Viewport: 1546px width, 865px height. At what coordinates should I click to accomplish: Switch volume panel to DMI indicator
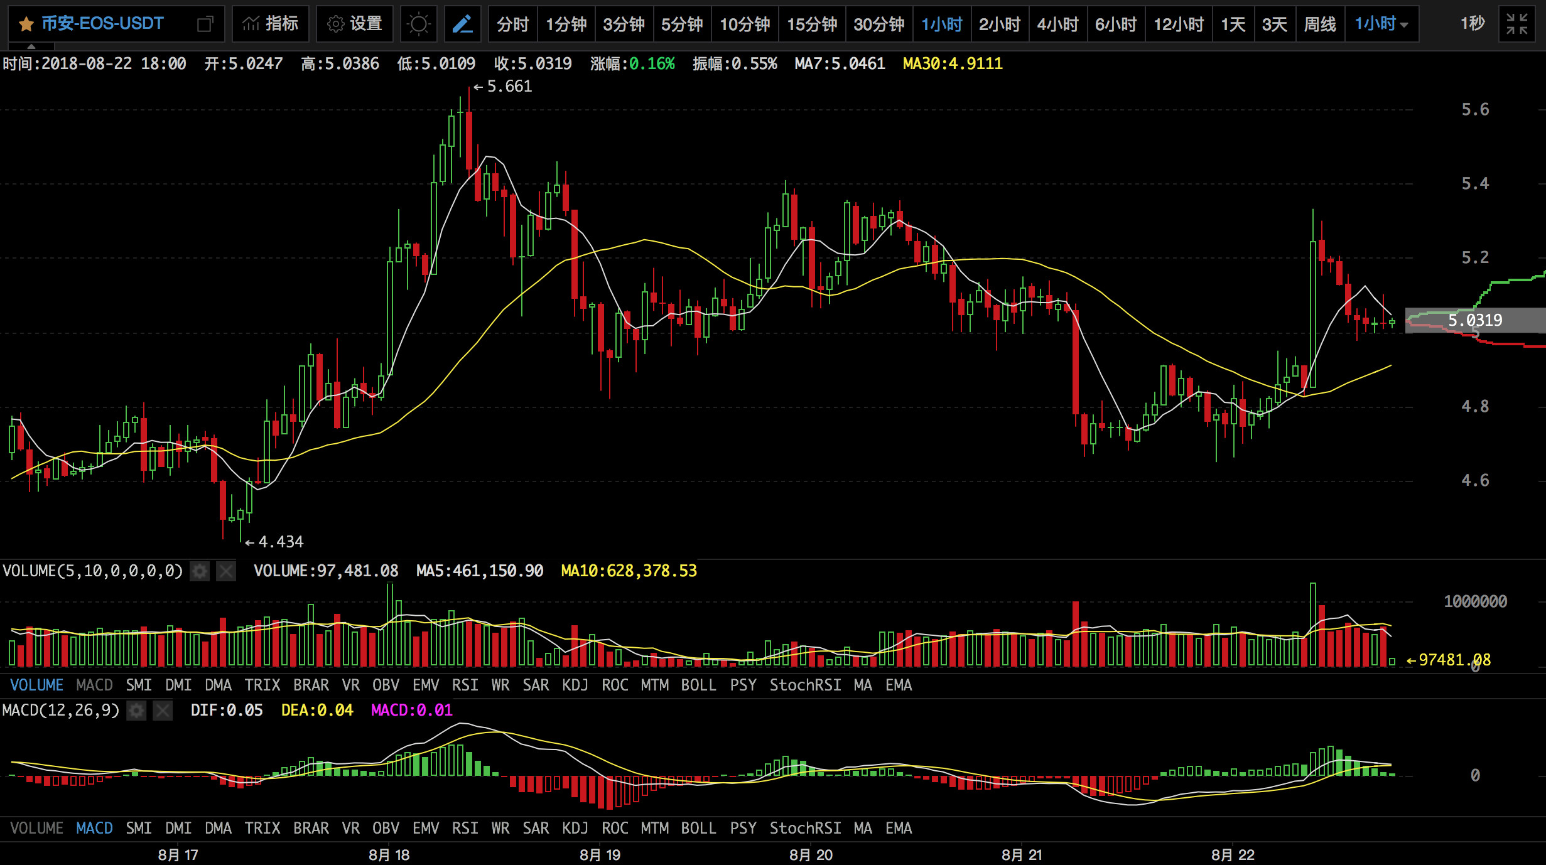coord(178,685)
